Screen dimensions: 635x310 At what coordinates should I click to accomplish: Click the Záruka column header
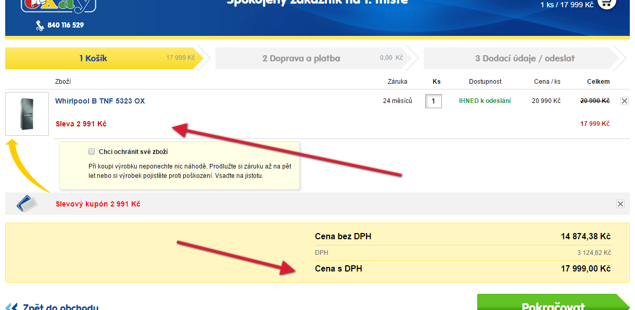(x=398, y=82)
